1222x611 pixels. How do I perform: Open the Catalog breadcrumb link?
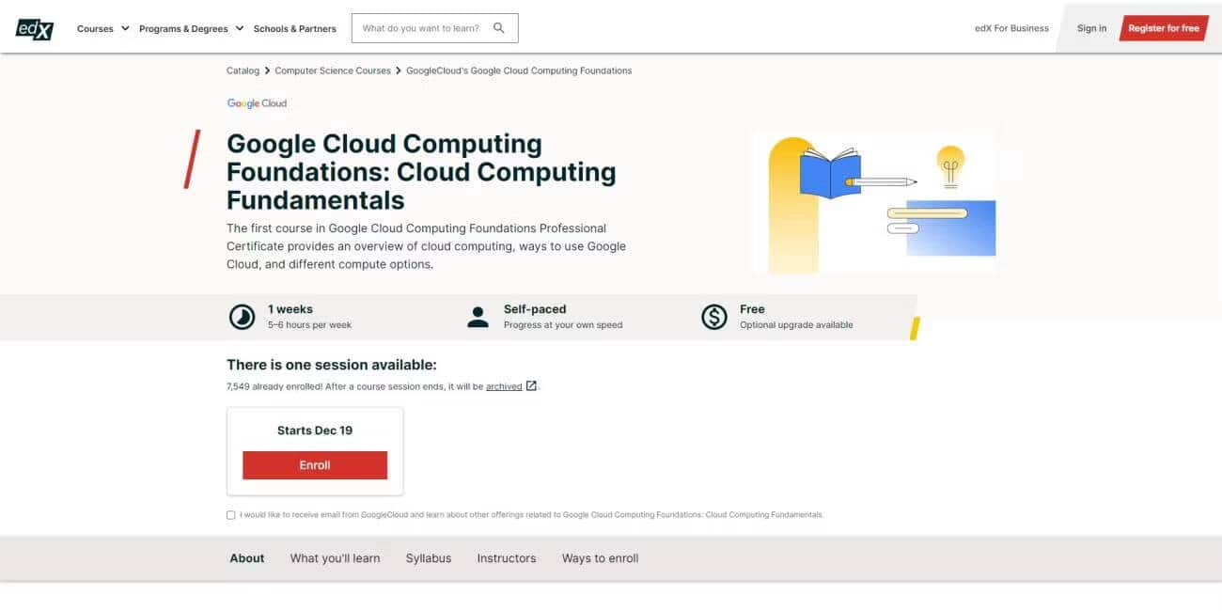tap(243, 70)
